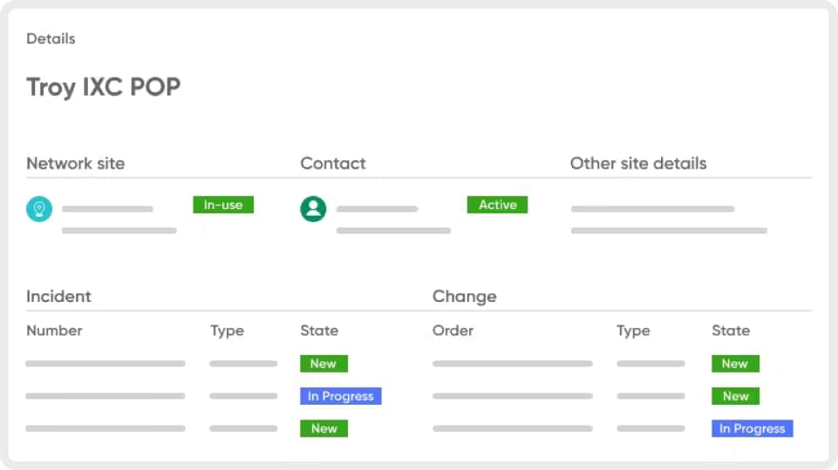The height and width of the screenshot is (470, 838).
Task: Click the Incident table Number column header
Action: tap(54, 331)
